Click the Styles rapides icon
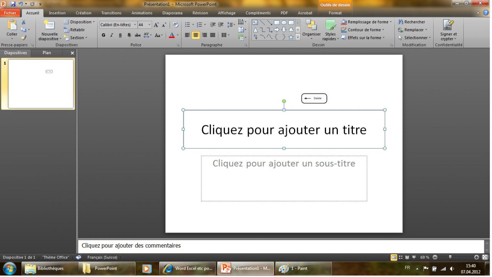 click(x=330, y=25)
